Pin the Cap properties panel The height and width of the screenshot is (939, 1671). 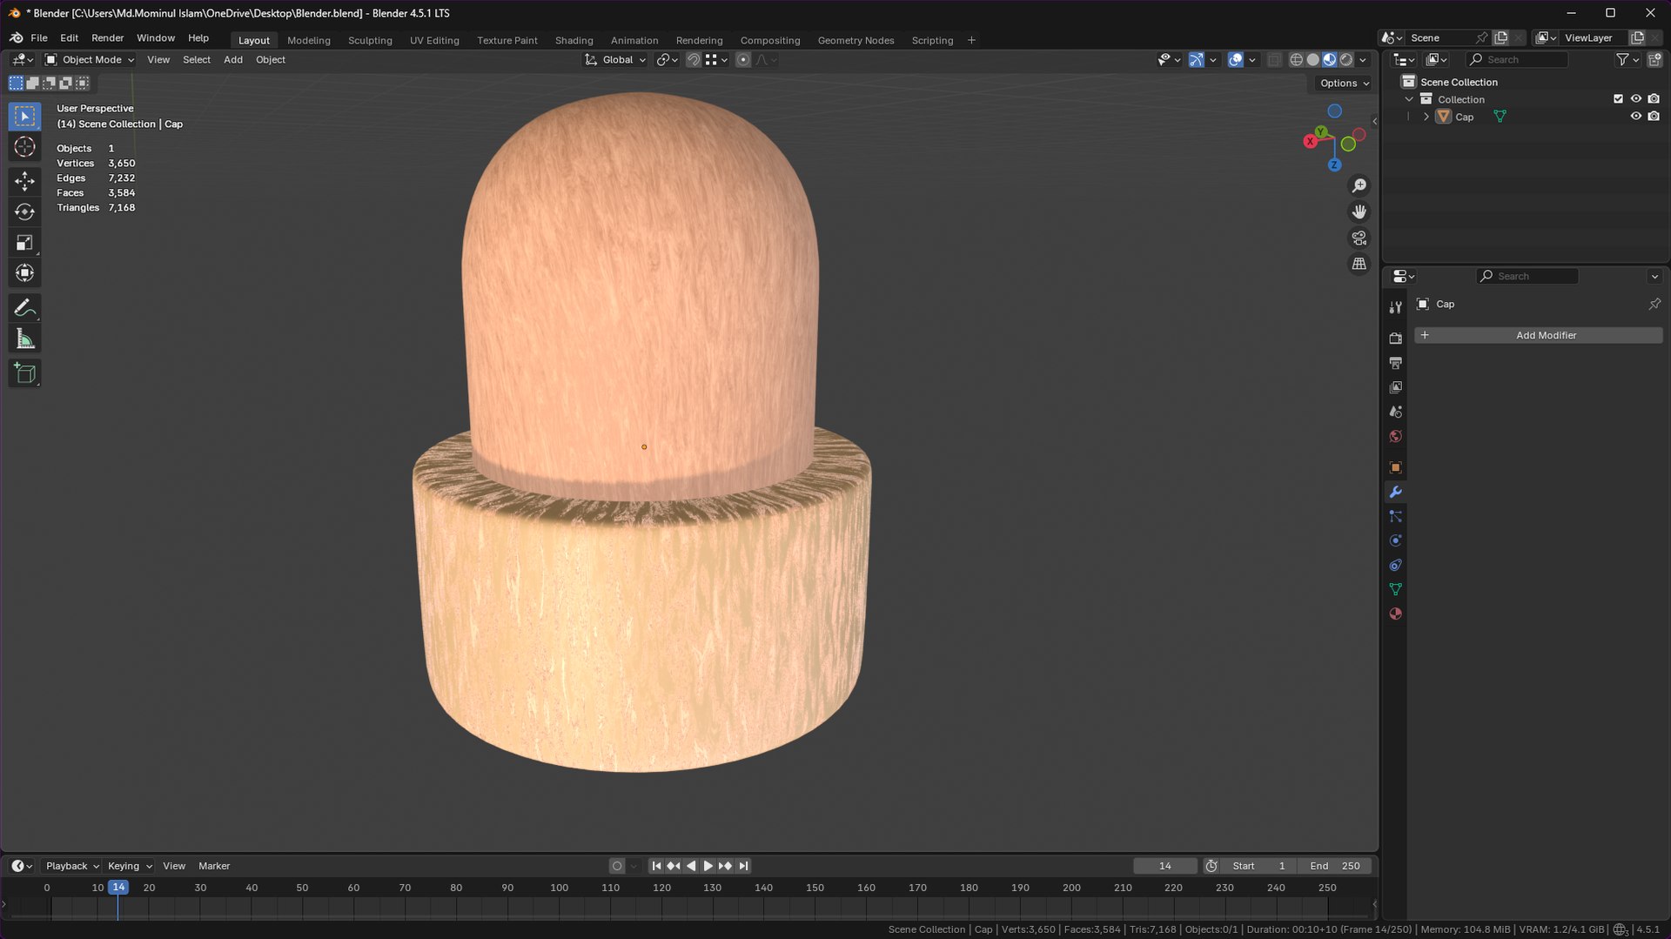point(1654,304)
